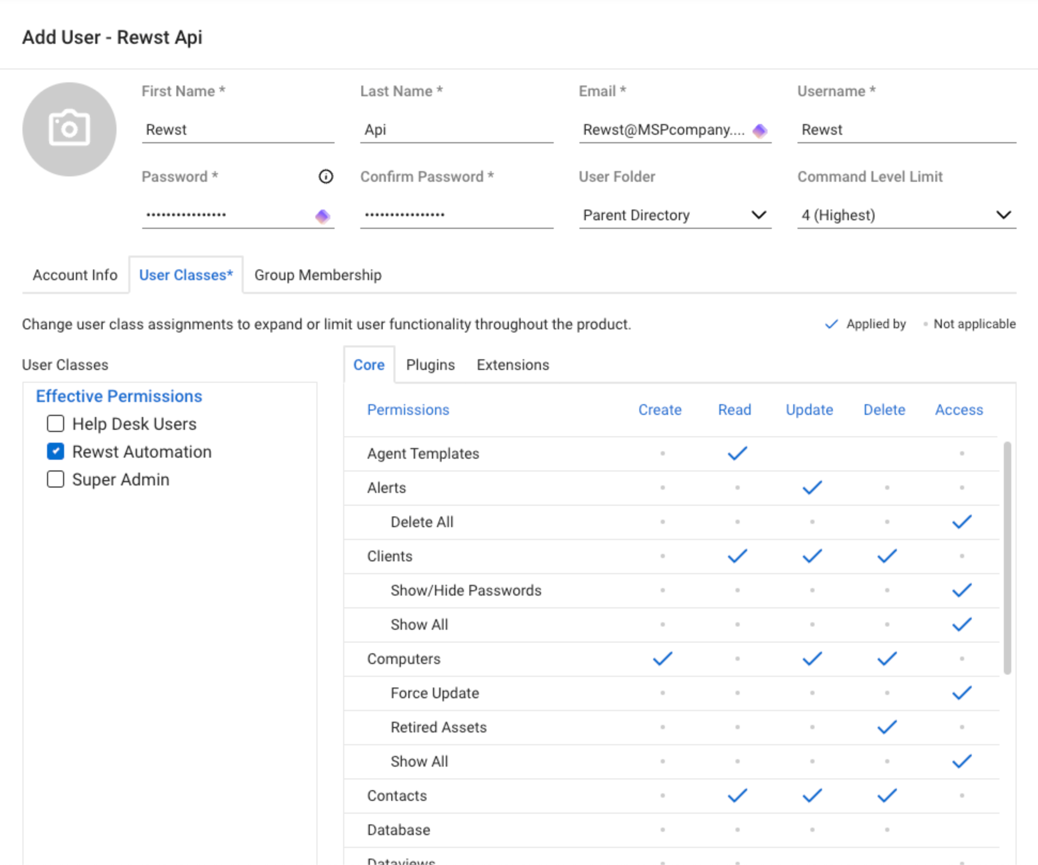The image size is (1038, 865).
Task: Uncheck the Rewst Automation user class
Action: tap(56, 452)
